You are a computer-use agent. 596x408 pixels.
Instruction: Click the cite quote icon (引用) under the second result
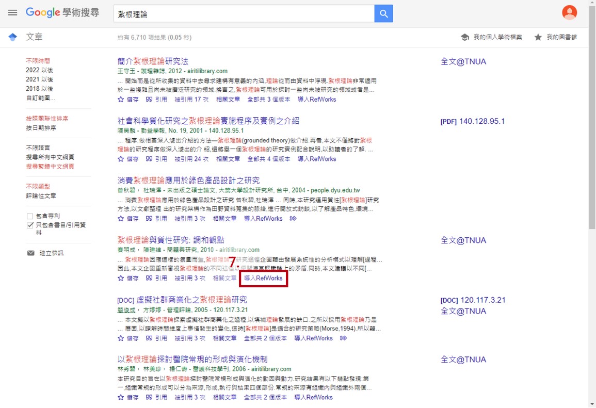[150, 159]
